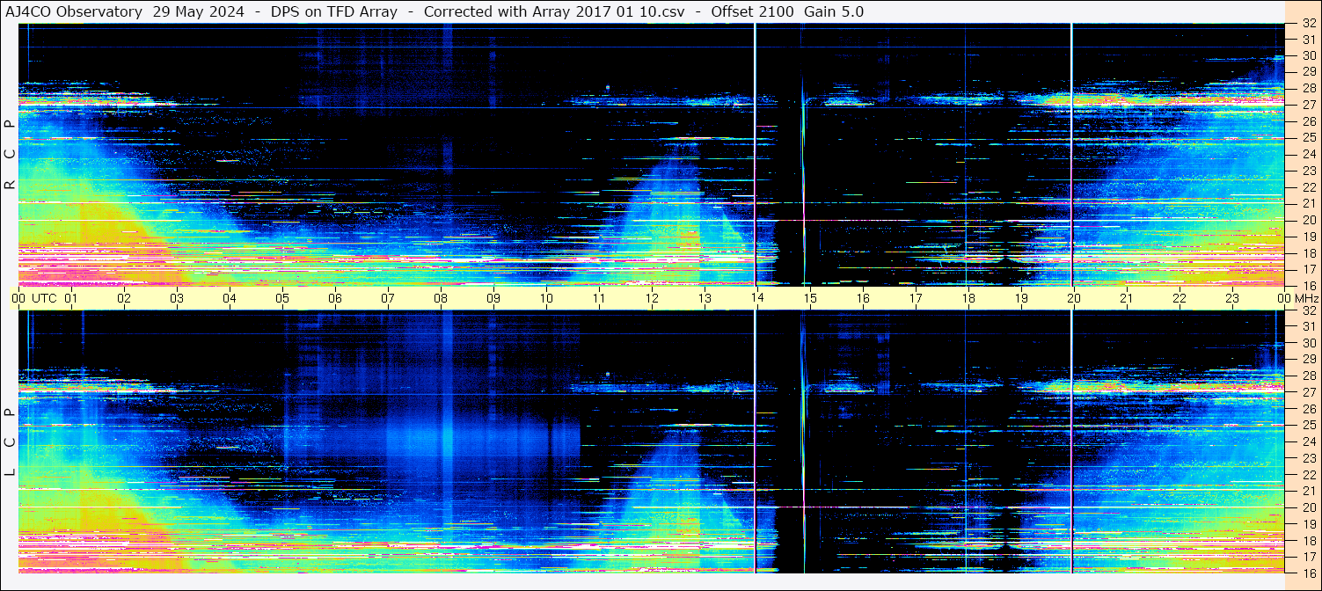Click the '29 May 2024' date text
This screenshot has width=1322, height=591.
pos(198,11)
